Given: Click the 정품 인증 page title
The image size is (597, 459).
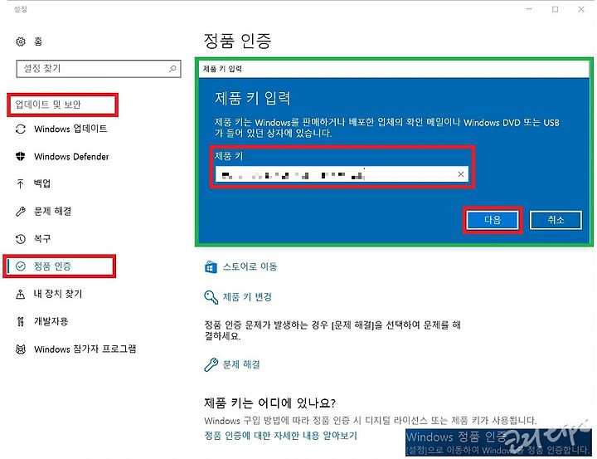Looking at the screenshot, I should click(238, 41).
